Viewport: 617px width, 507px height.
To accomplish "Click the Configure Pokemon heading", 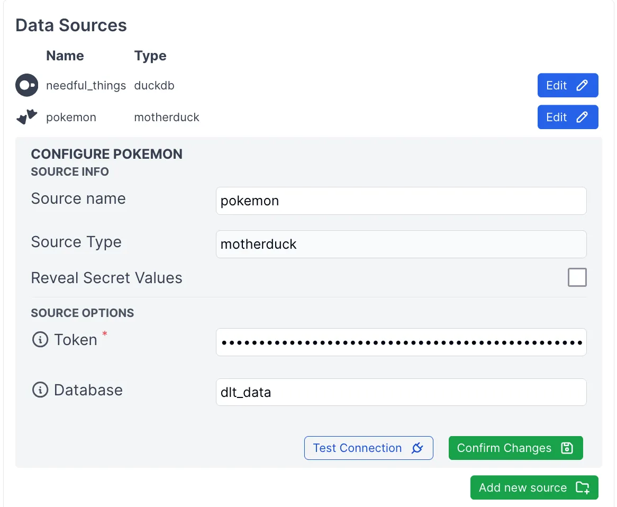I will pyautogui.click(x=107, y=154).
